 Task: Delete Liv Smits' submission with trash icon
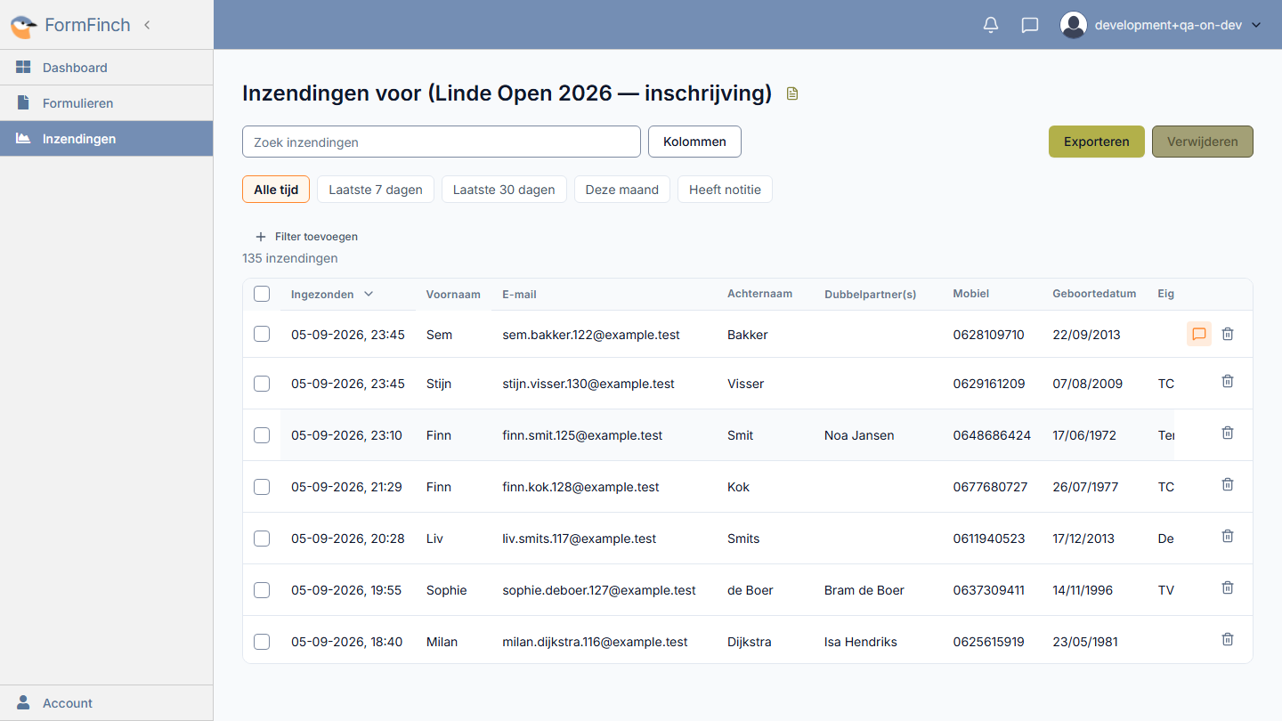(1228, 536)
